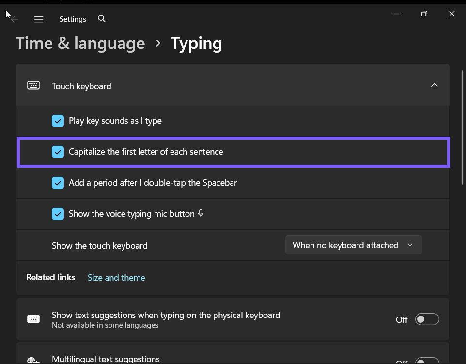Open the When no keyboard attached dropdown
This screenshot has width=466, height=364.
click(x=354, y=245)
